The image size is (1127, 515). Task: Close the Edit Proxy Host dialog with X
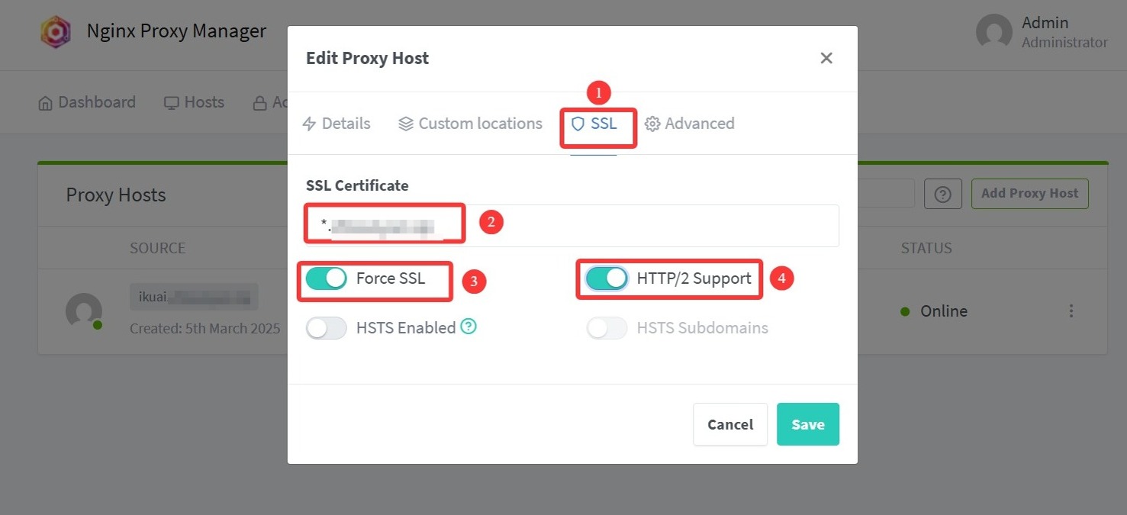click(826, 58)
